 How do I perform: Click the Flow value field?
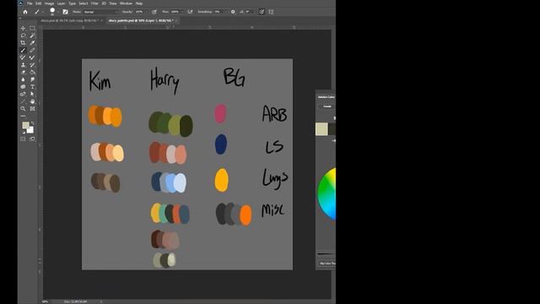pos(175,12)
